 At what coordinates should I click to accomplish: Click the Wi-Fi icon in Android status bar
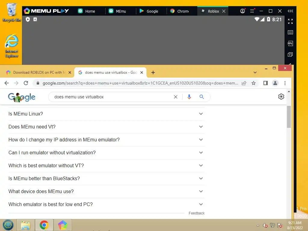pos(257,19)
